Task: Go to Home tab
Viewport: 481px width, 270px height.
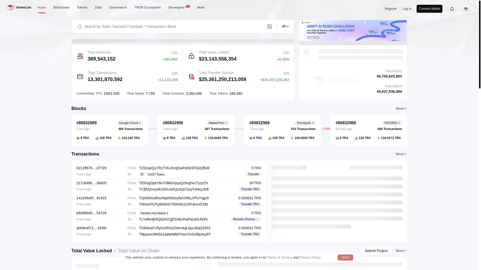Action: pyautogui.click(x=42, y=7)
